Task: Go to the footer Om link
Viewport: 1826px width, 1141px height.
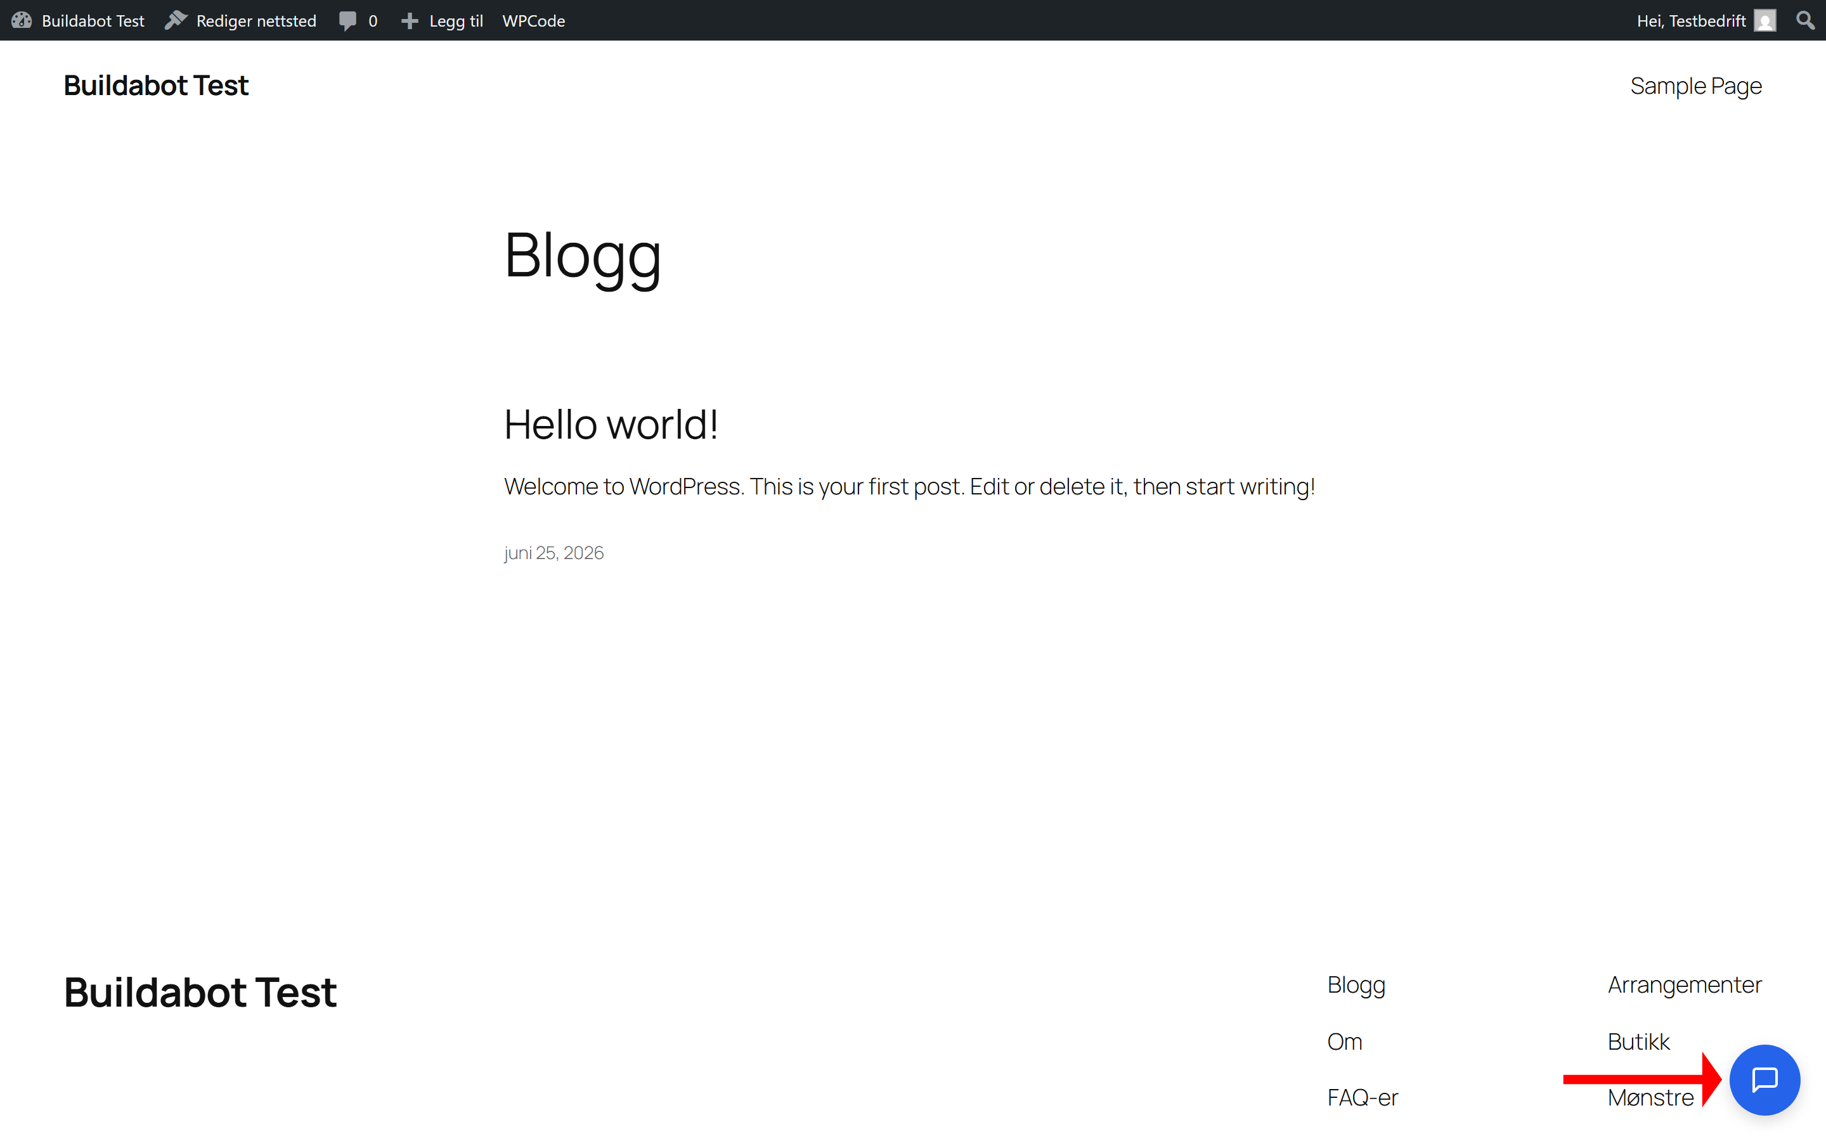Action: 1345,1042
